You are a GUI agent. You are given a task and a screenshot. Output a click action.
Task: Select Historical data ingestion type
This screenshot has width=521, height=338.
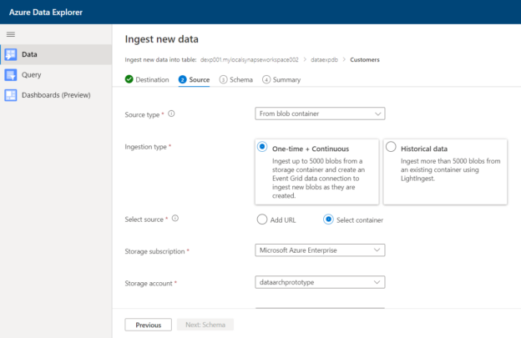[392, 147]
